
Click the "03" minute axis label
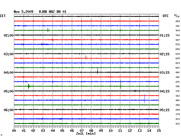(x=43, y=131)
